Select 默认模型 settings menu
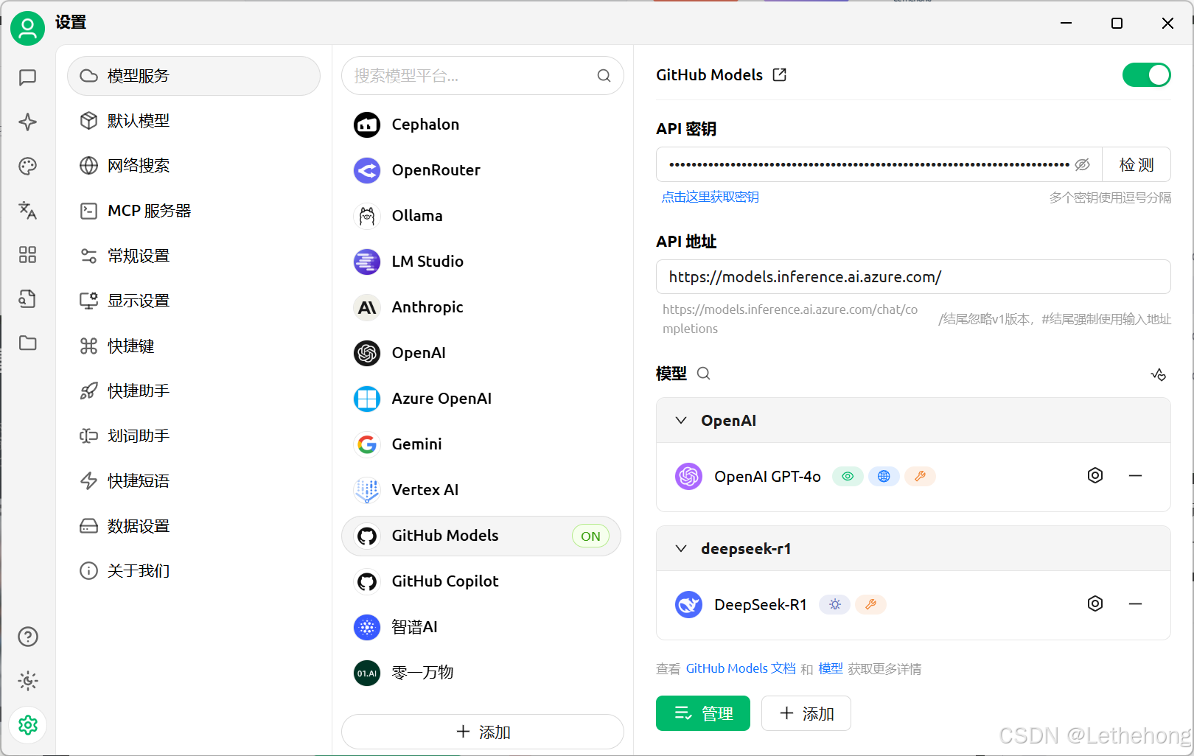 tap(194, 121)
